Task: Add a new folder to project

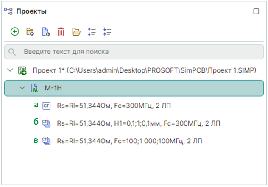Action: coord(30,32)
